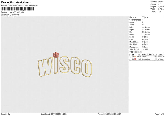Click the Stops value 2

coord(143,22)
